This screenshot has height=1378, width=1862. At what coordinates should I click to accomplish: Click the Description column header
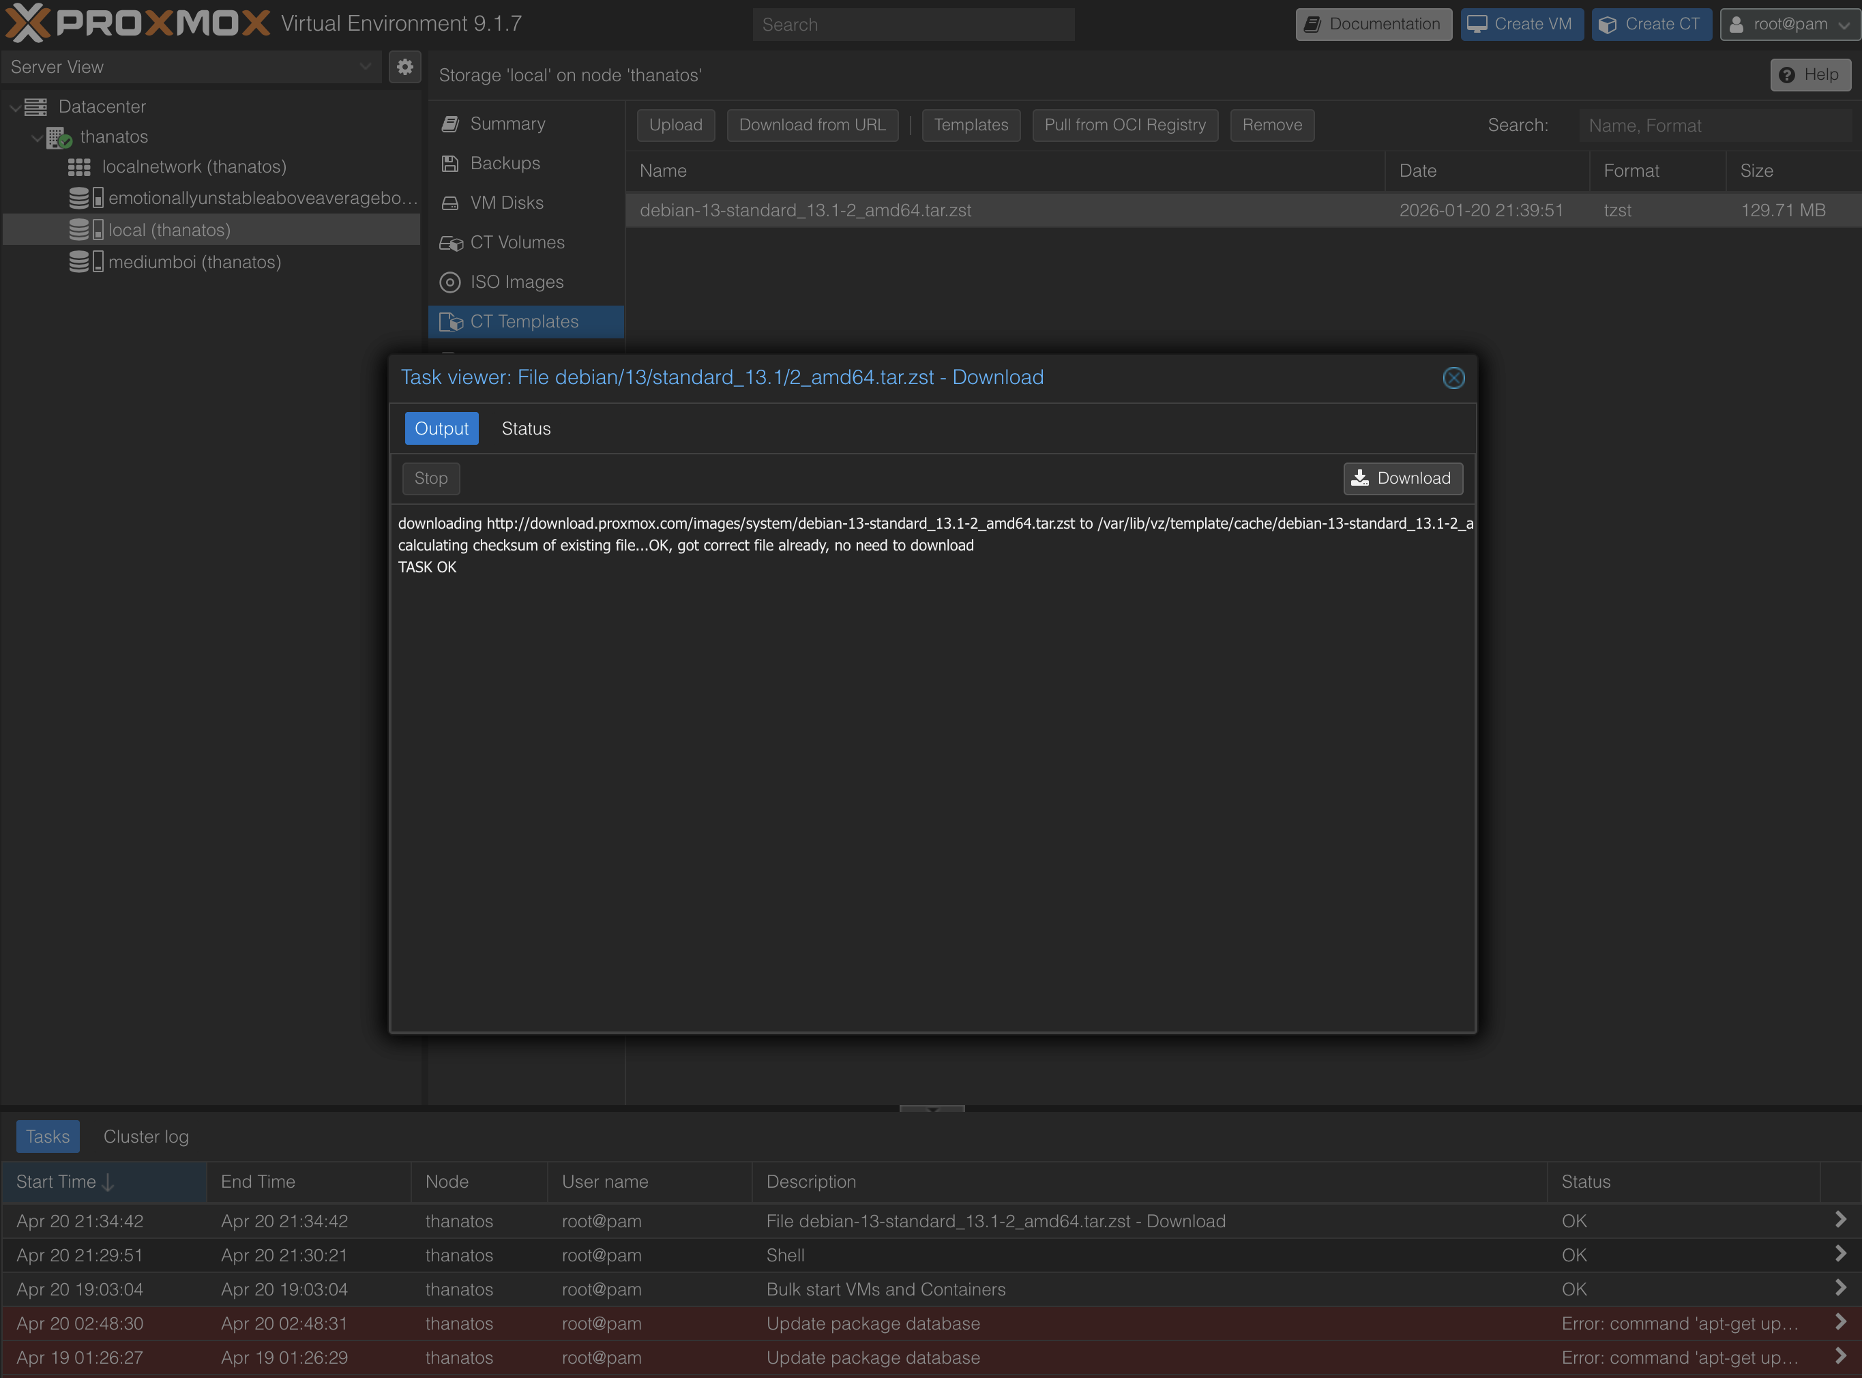point(1149,1182)
